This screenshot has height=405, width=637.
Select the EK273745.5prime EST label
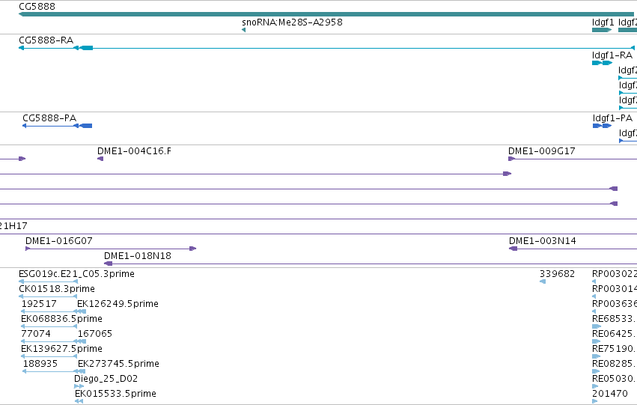[x=118, y=364]
